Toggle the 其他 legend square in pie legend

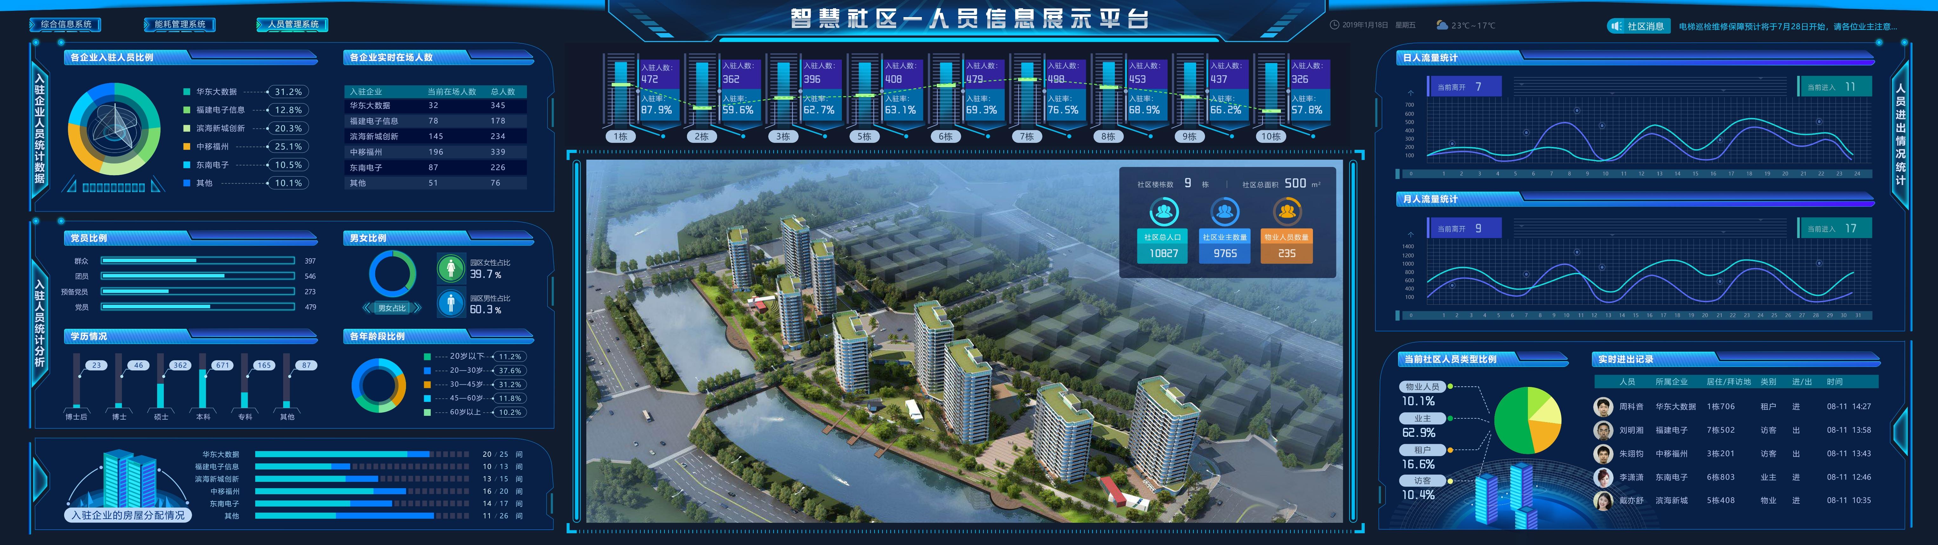187,183
